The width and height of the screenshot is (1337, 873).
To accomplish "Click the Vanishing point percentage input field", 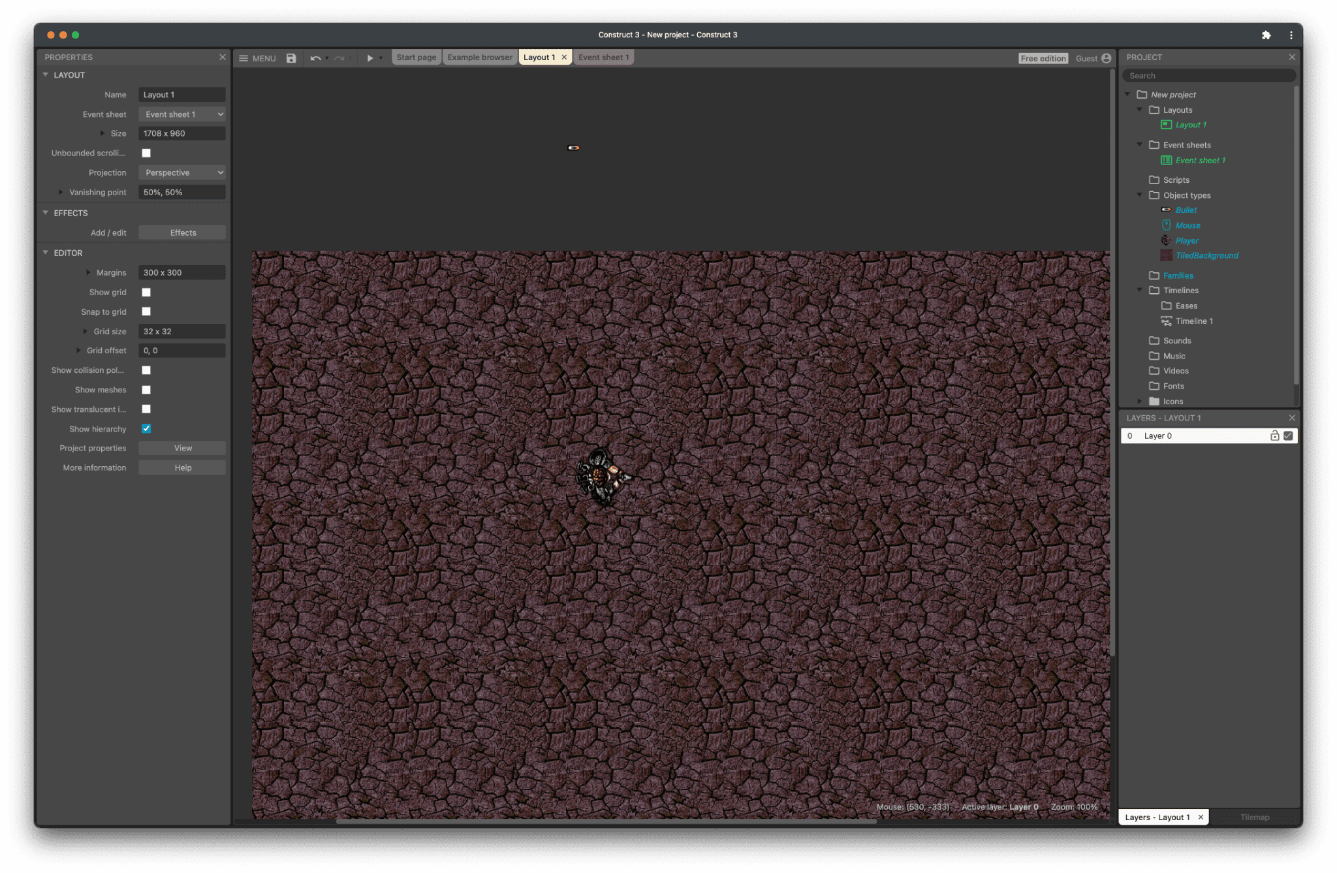I will pyautogui.click(x=182, y=192).
